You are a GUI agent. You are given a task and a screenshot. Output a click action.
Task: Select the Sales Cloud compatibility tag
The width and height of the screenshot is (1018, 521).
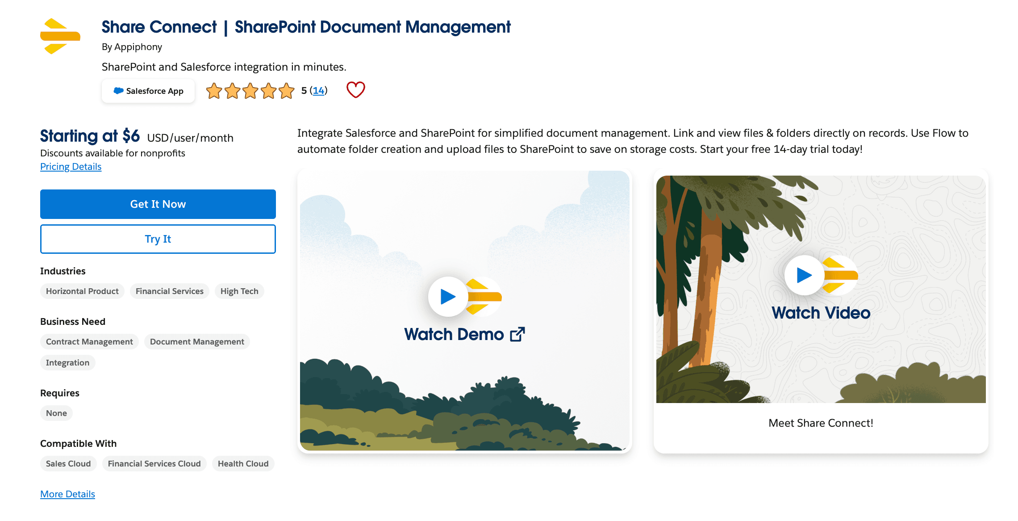pyautogui.click(x=68, y=464)
